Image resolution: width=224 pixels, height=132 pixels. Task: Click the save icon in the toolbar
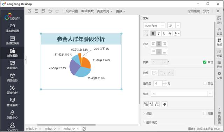(x=36, y=11)
